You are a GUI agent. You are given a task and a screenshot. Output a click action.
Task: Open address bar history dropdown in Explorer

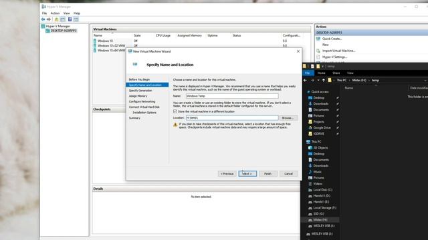click(425, 81)
